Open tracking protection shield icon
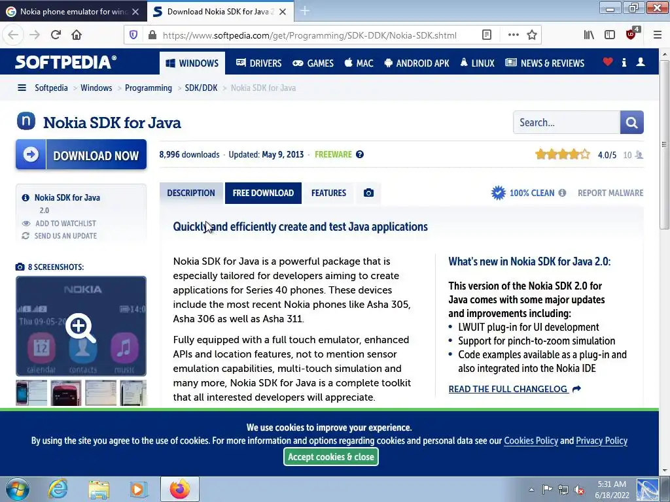Image resolution: width=670 pixels, height=502 pixels. click(x=133, y=35)
